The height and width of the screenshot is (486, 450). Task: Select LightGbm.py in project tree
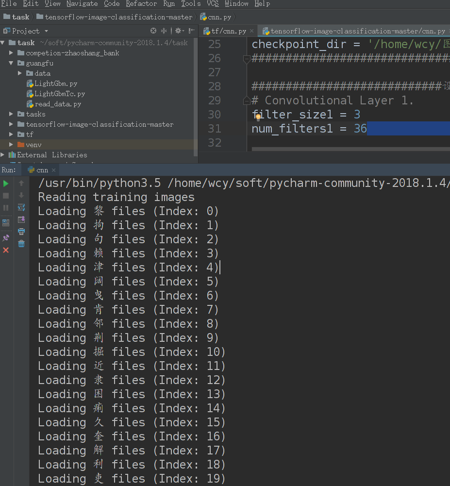point(52,84)
